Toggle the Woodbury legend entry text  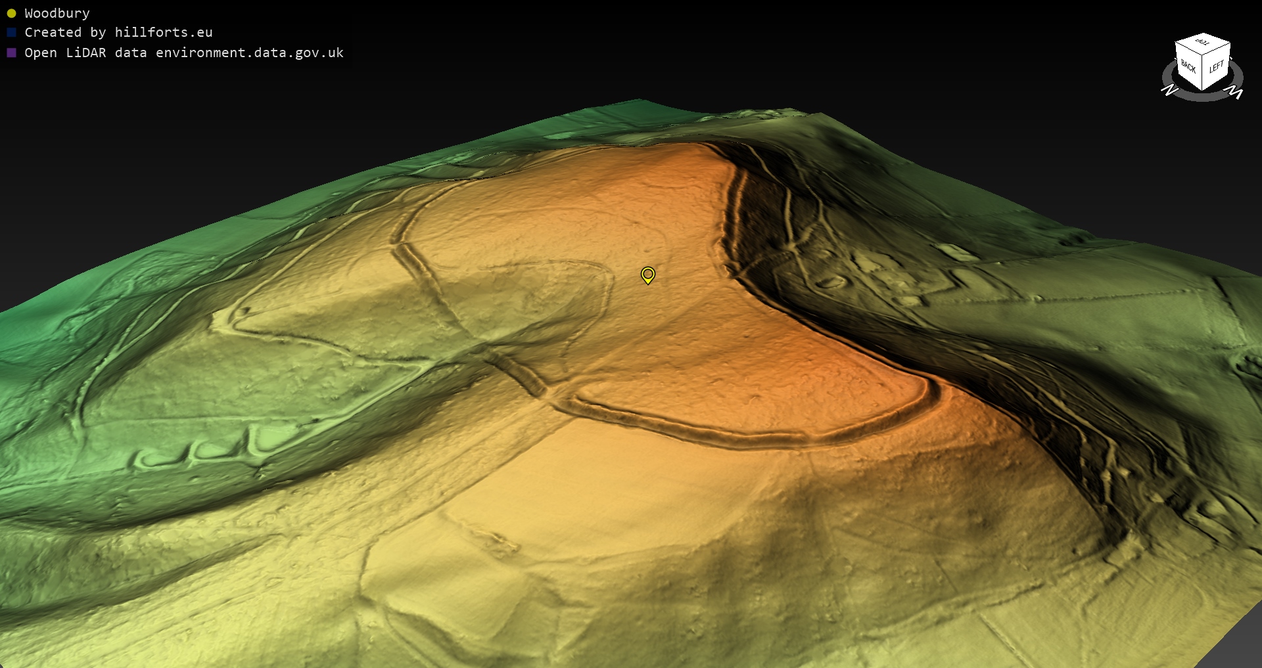(x=57, y=13)
